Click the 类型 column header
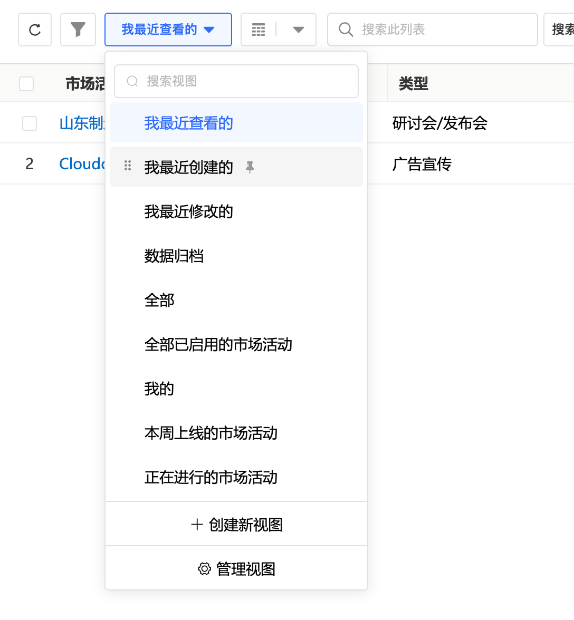The height and width of the screenshot is (620, 574). (414, 83)
